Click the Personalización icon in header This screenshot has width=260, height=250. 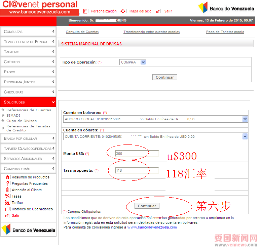(x=85, y=11)
